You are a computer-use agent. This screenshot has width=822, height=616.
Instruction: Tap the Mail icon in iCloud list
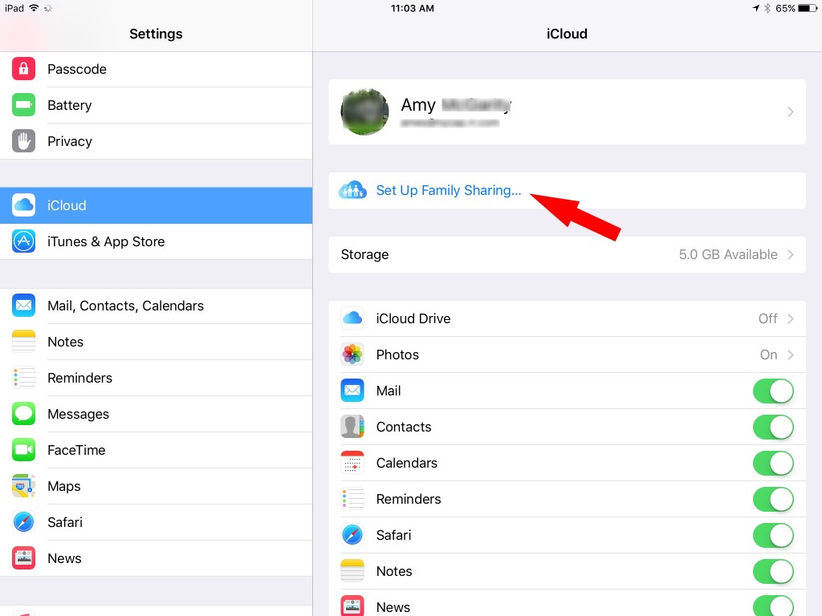click(352, 391)
